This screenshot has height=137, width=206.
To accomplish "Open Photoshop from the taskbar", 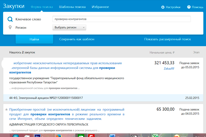I will [x=37, y=136].
